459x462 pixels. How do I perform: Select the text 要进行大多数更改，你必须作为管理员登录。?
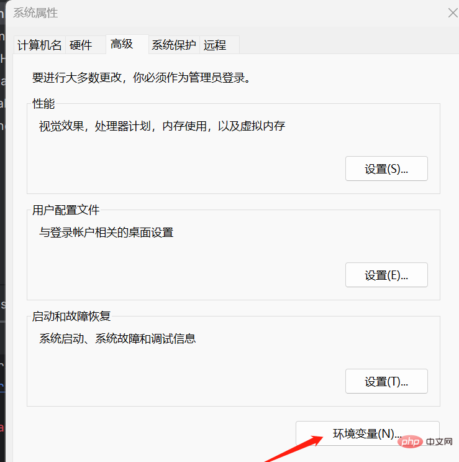point(141,78)
